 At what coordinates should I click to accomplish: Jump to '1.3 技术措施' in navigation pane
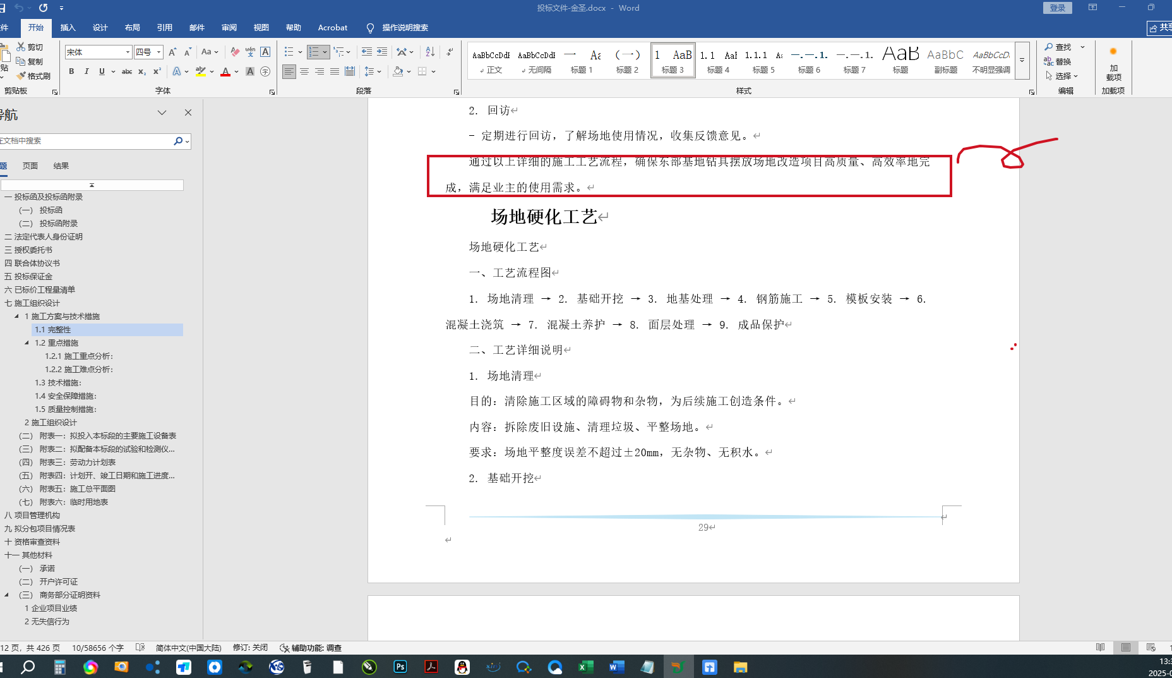click(x=58, y=382)
